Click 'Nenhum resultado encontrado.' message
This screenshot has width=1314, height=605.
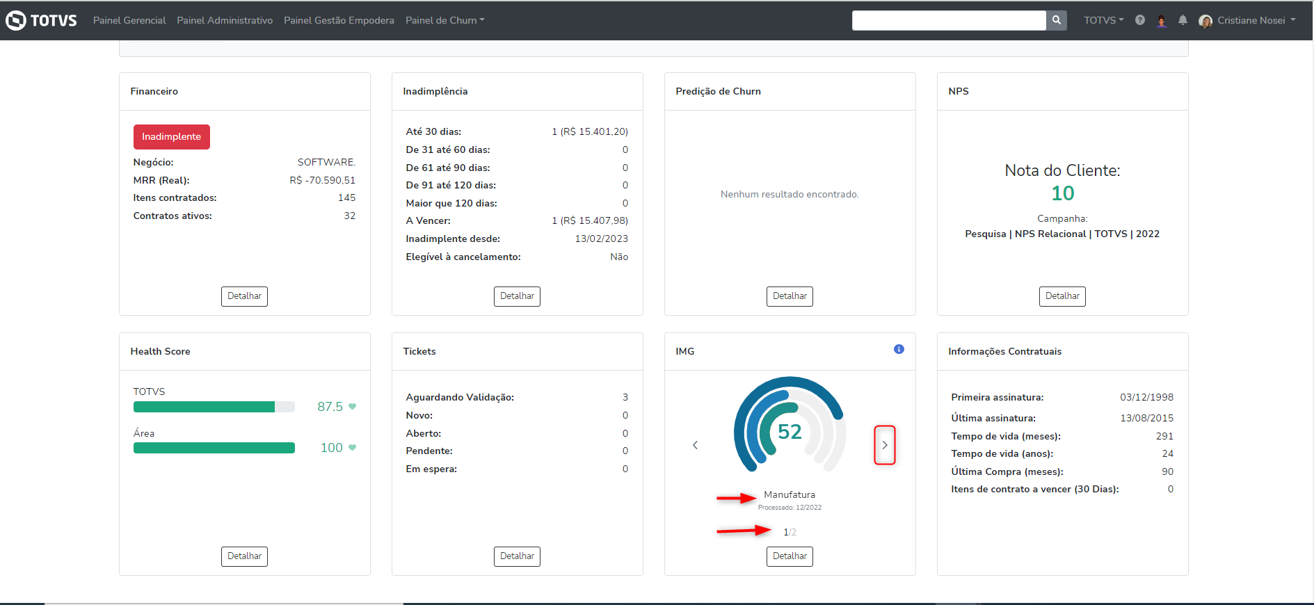pos(790,194)
